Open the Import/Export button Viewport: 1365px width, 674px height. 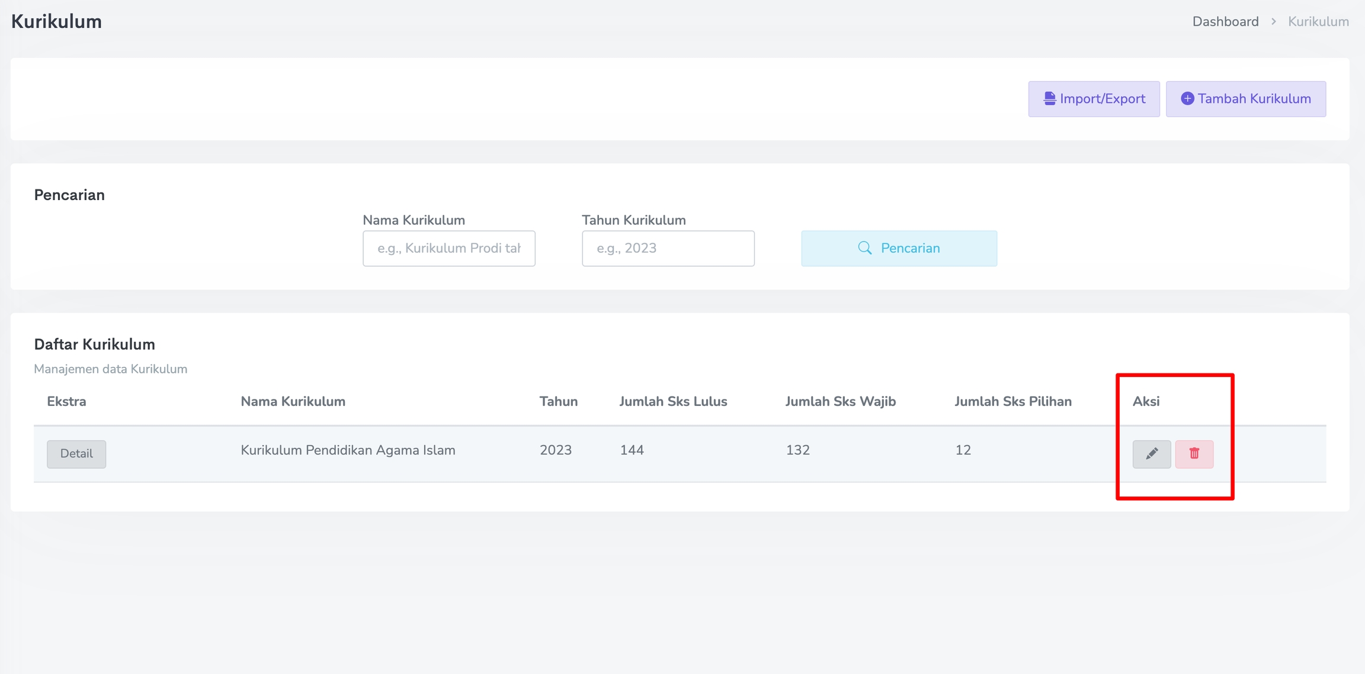[x=1094, y=99]
